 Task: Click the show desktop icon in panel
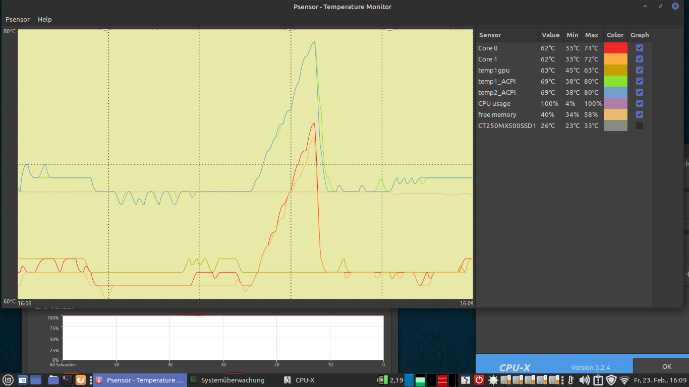pos(36,380)
